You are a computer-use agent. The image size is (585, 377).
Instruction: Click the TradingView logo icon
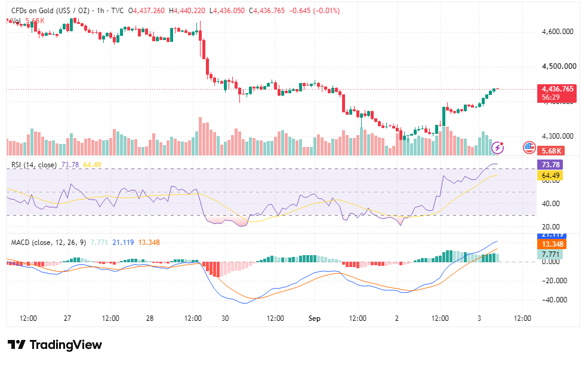pyautogui.click(x=17, y=345)
